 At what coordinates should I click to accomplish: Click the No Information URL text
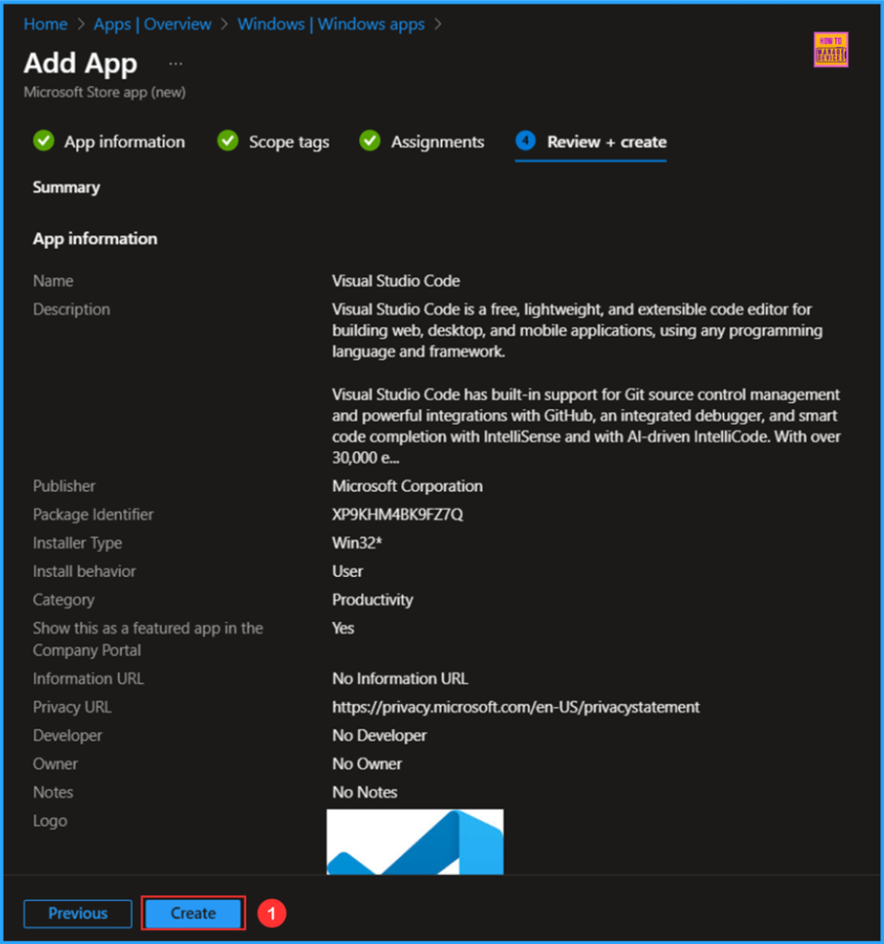pos(400,678)
